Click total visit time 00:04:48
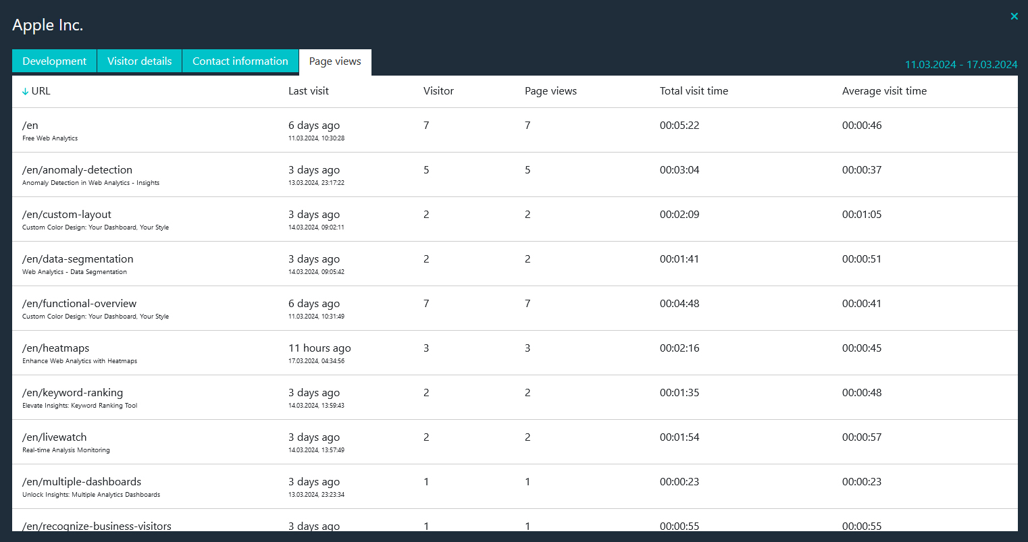 [679, 304]
